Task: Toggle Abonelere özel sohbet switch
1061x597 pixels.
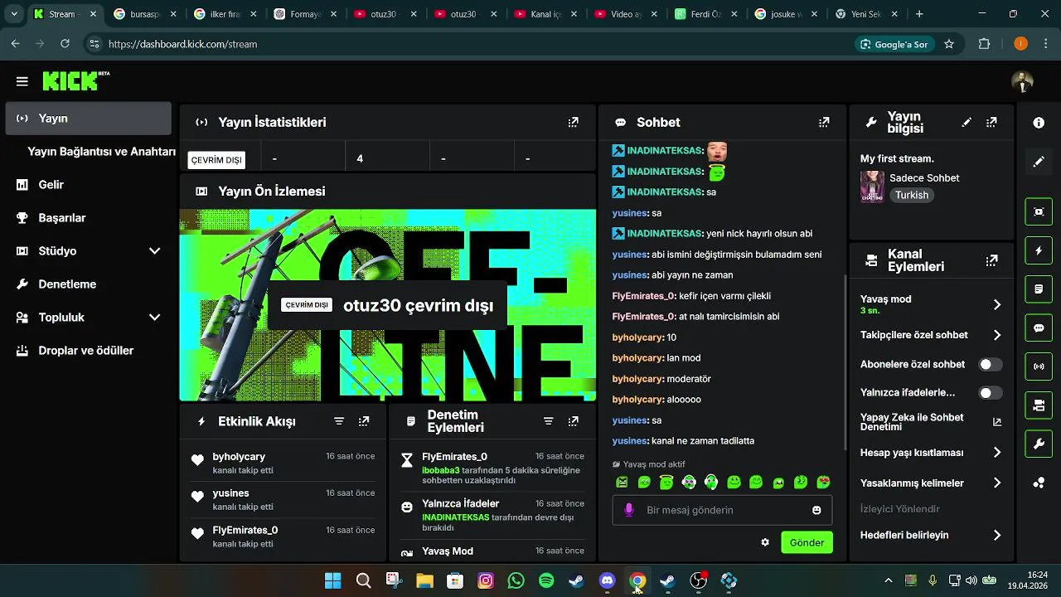Action: click(x=990, y=364)
